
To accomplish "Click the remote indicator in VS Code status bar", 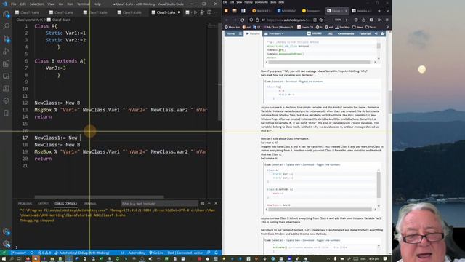I will click(4, 253).
